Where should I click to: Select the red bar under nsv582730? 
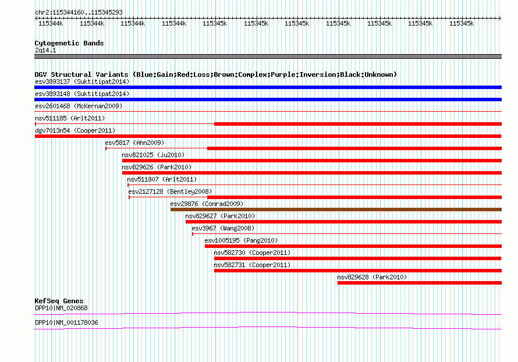358,258
